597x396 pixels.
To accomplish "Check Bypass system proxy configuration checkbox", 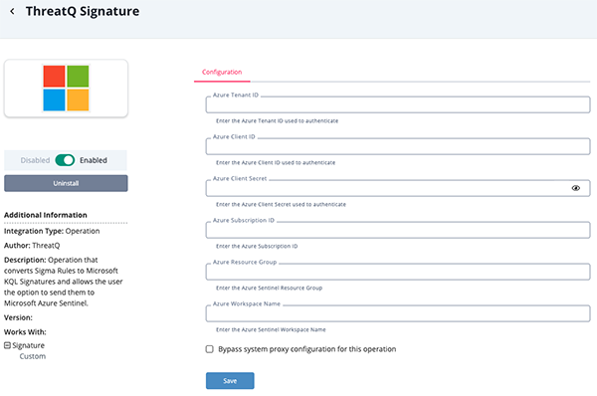I will point(209,349).
